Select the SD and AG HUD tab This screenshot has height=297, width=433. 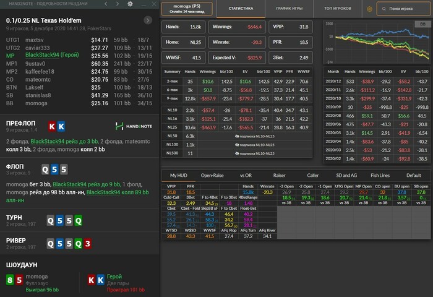(346, 176)
